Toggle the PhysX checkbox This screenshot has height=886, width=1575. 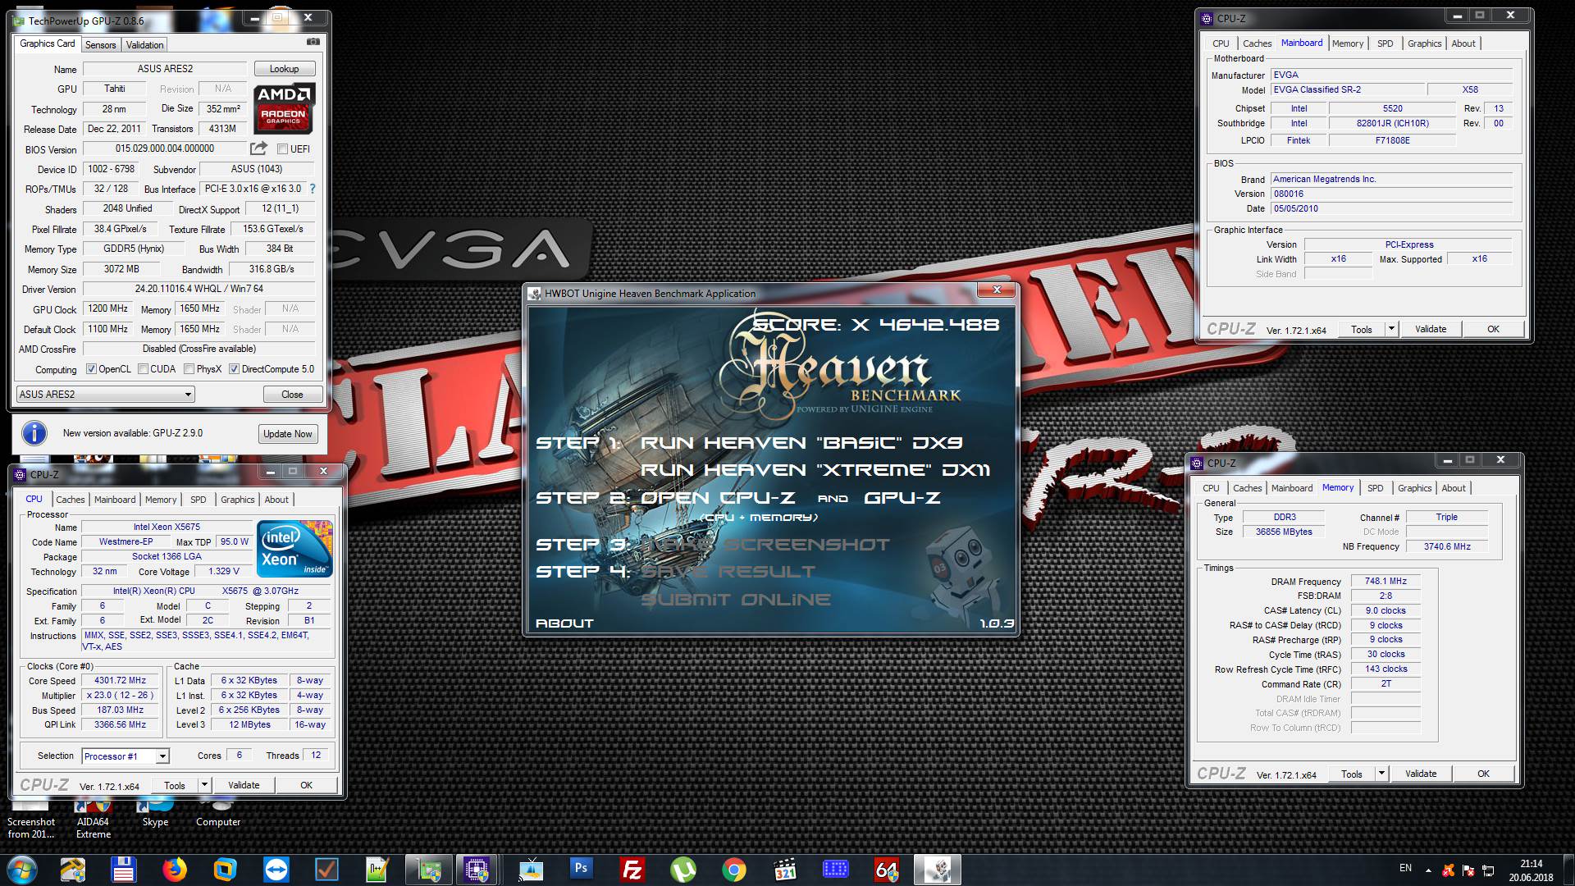189,369
